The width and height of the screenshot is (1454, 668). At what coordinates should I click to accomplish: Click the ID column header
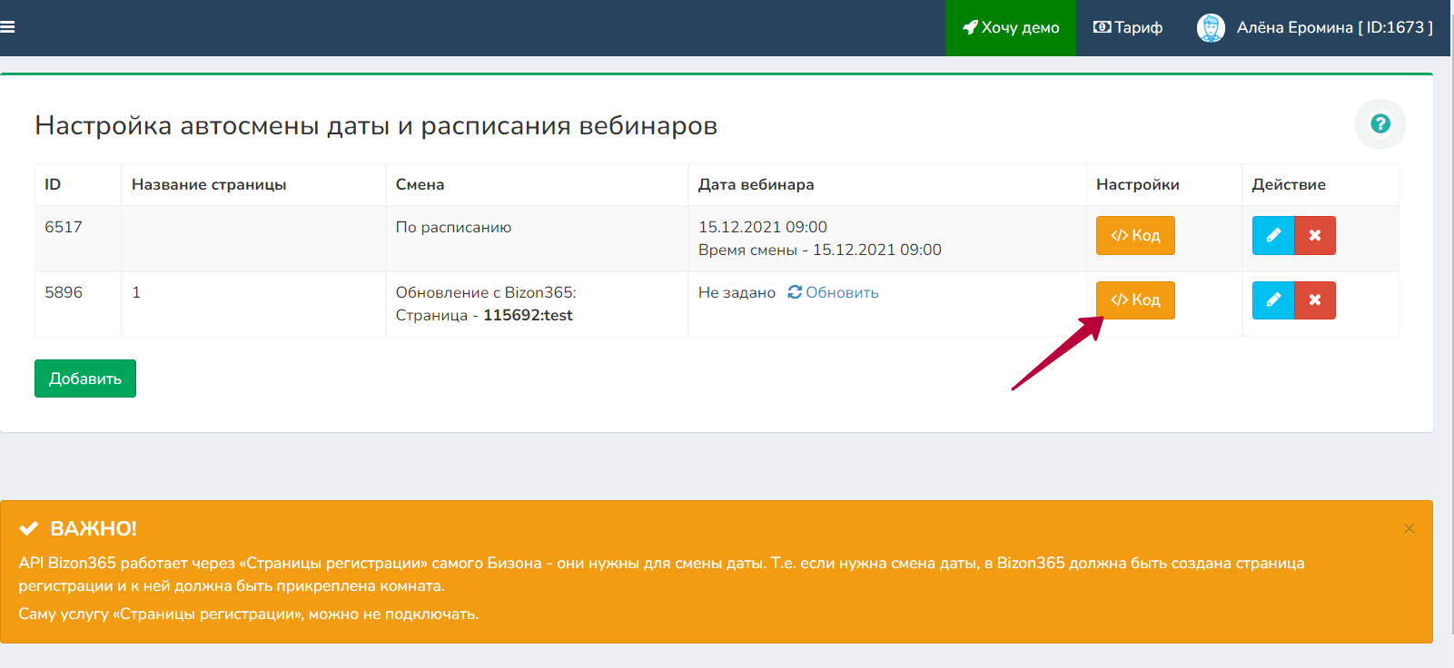click(x=53, y=184)
